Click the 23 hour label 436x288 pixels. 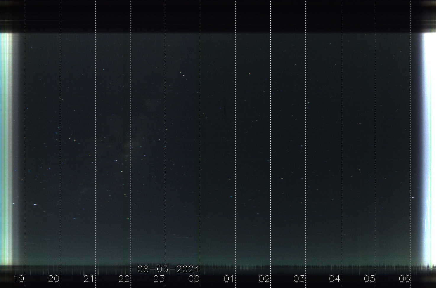click(159, 279)
